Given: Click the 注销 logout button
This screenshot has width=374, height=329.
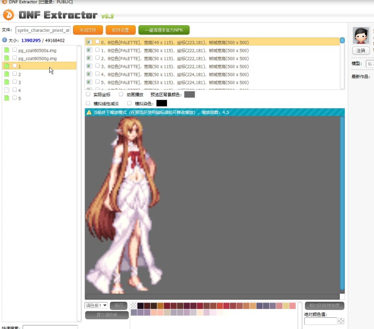Looking at the screenshot, I should [361, 51].
